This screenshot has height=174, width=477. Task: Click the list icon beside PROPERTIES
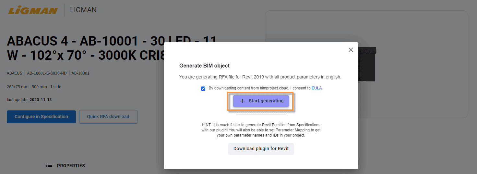click(x=49, y=166)
